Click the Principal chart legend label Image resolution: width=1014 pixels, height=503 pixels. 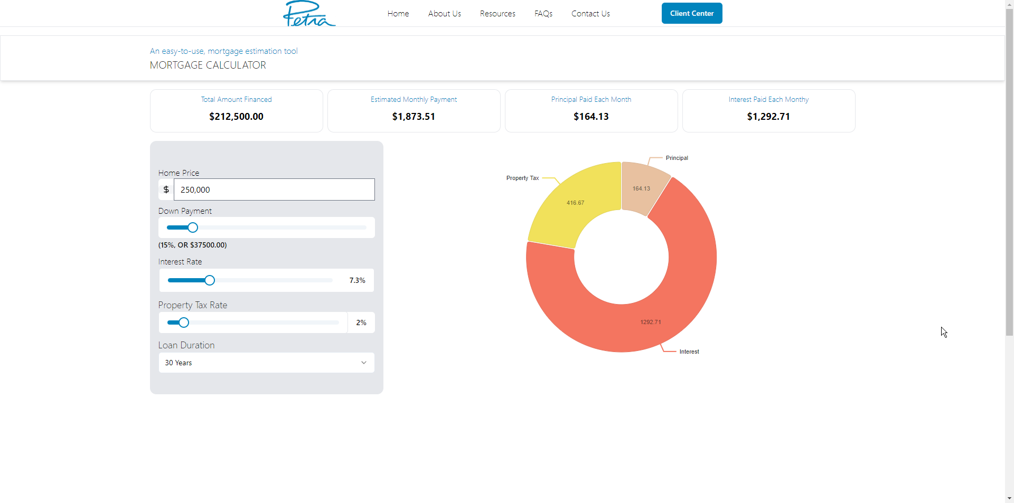677,158
